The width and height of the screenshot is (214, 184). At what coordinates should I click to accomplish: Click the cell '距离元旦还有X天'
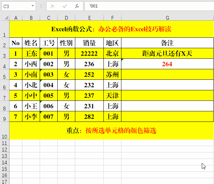click(167, 53)
